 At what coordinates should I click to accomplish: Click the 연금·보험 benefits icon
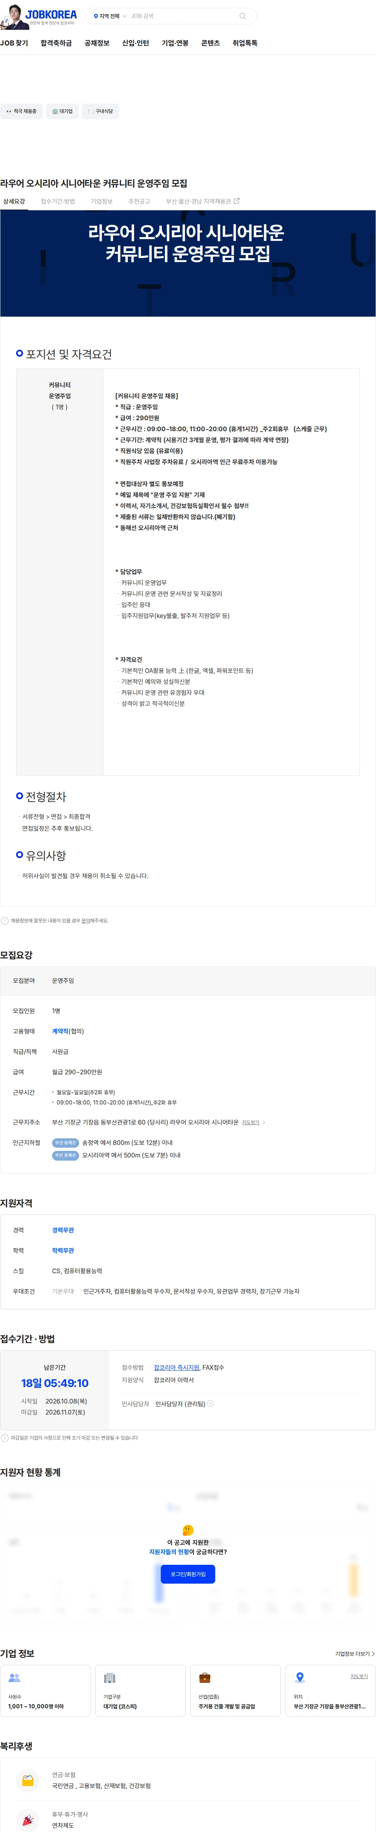(x=28, y=1781)
